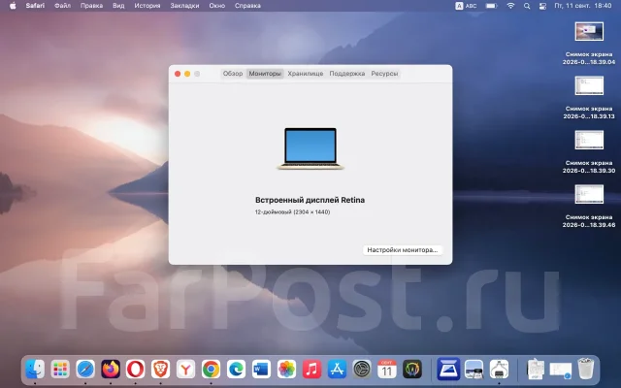Launch Microsoft Edge from the Dock
This screenshot has width=621, height=388.
pos(236,369)
